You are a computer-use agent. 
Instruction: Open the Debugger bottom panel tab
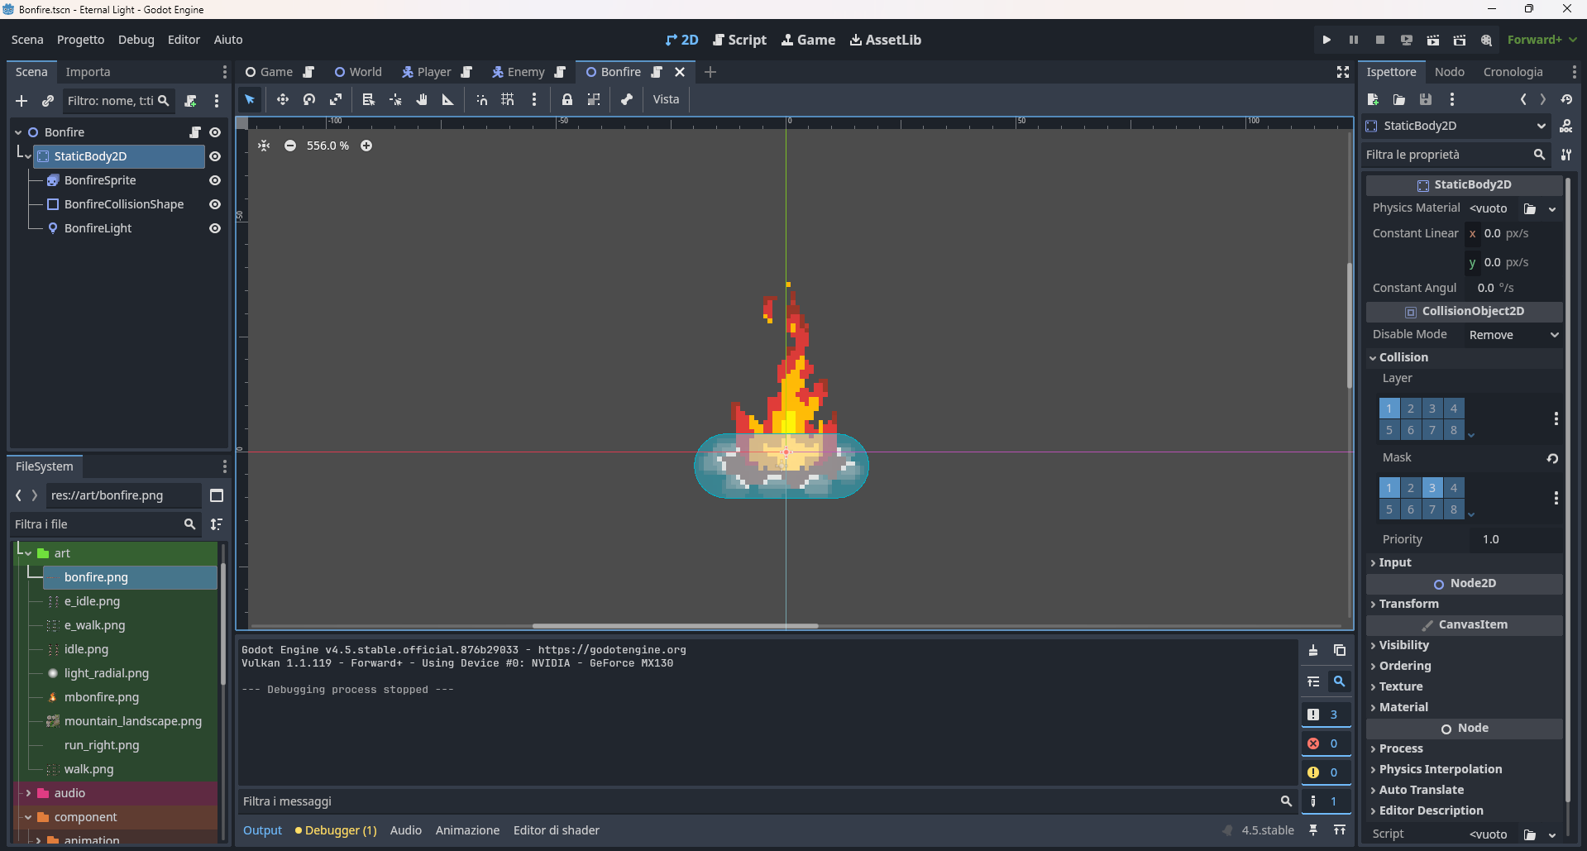(x=336, y=830)
